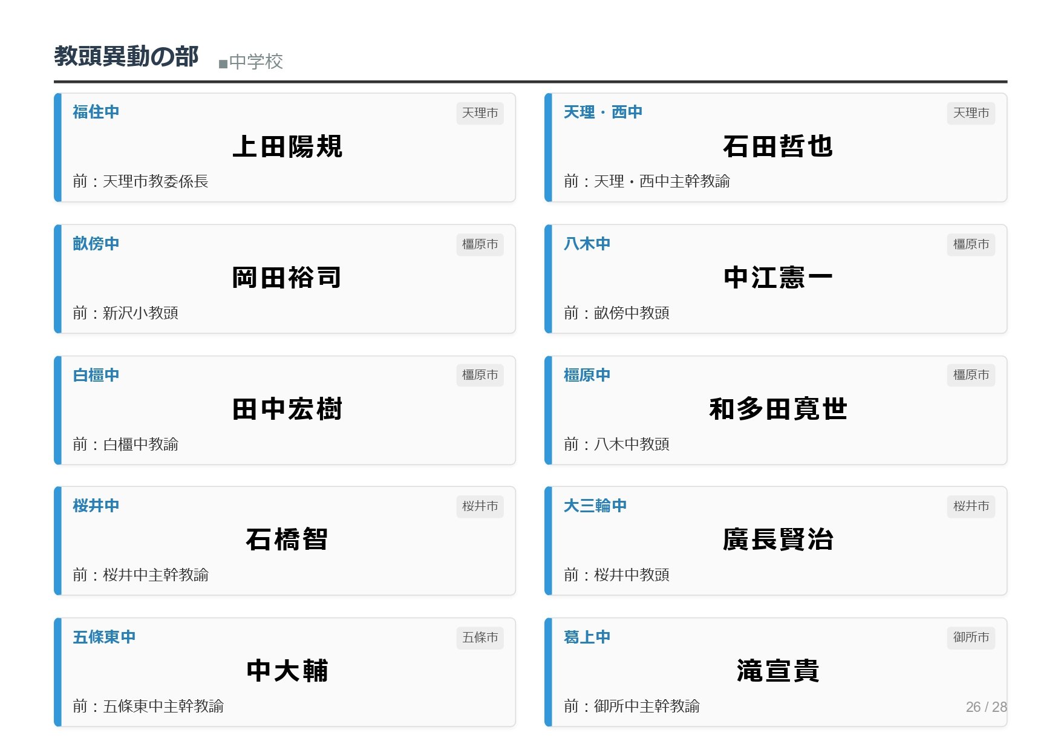Click the 畝傍中 school label
Image resolution: width=1061 pixels, height=750 pixels.
click(96, 244)
